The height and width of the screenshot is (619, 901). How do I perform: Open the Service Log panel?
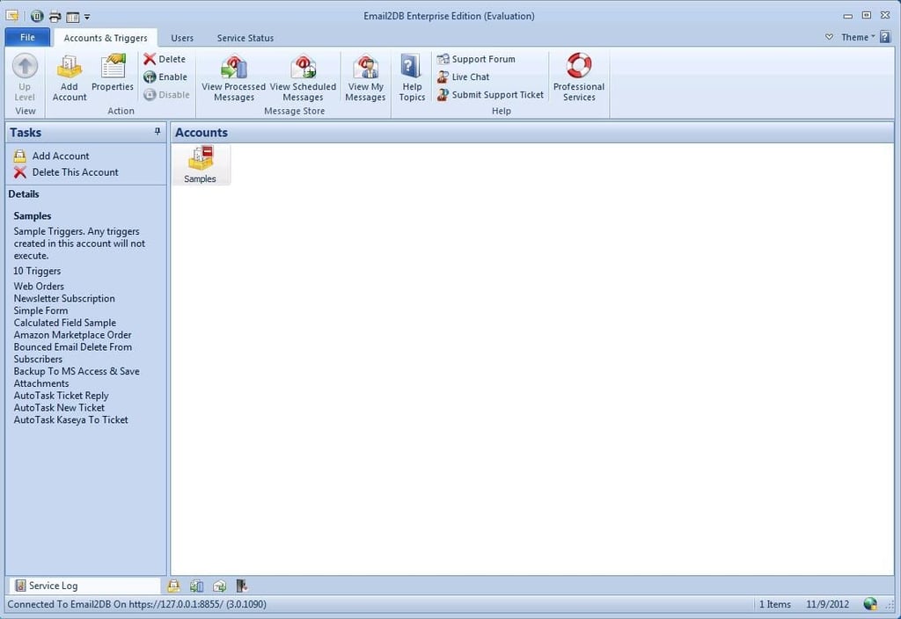85,586
